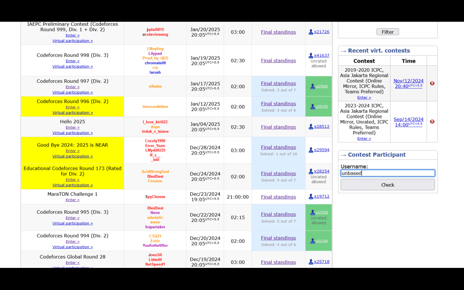The height and width of the screenshot is (290, 464).
Task: Open Final standings for Hello 2025
Action: click(x=278, y=127)
